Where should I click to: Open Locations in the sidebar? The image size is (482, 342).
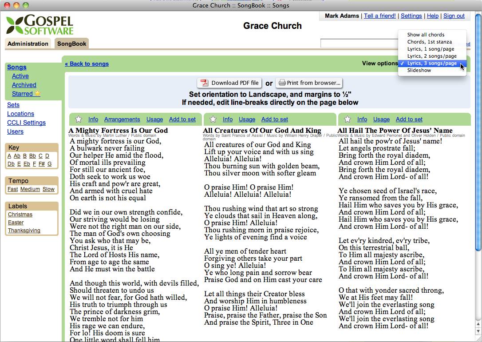pos(20,114)
